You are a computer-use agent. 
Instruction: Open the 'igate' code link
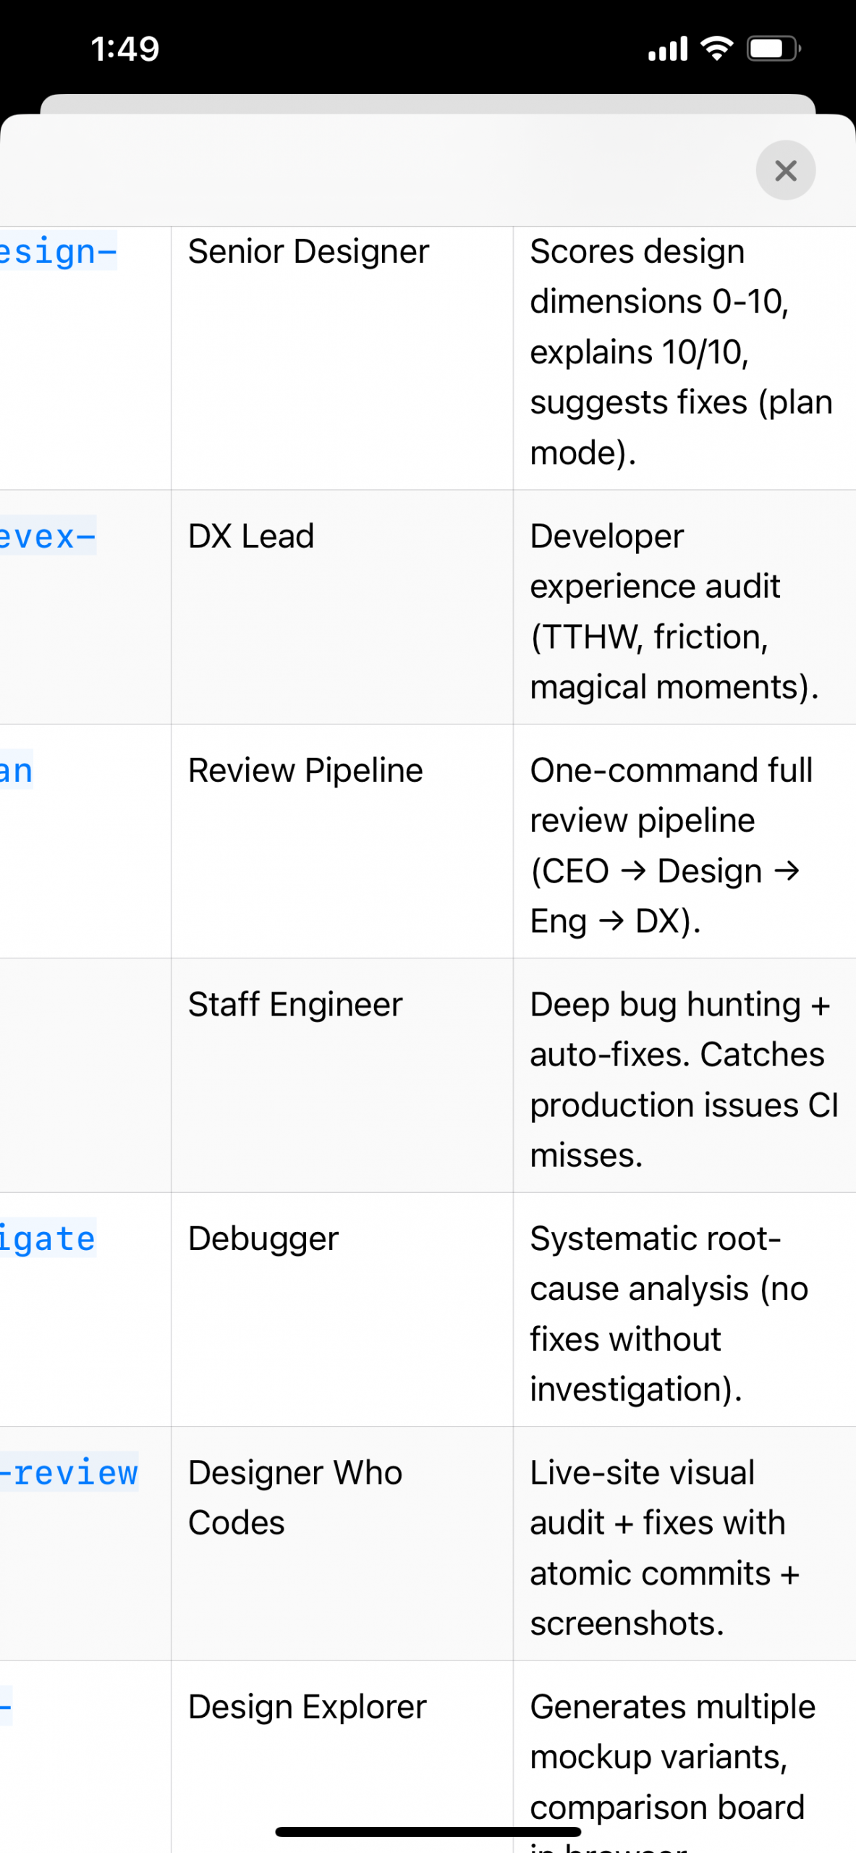tap(48, 1238)
